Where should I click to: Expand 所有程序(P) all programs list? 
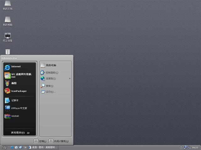pyautogui.click(x=19, y=132)
